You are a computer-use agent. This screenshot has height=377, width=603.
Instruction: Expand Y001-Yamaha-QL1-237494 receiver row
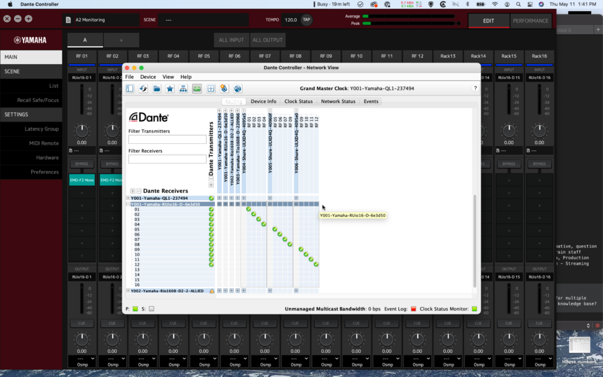pos(128,198)
